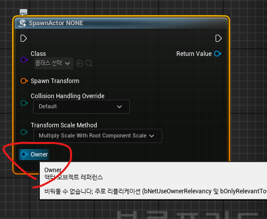267x219 pixels.
Task: Click the Collision Handling Override label
Action: coord(68,96)
